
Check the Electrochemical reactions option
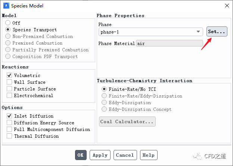pos(9,96)
